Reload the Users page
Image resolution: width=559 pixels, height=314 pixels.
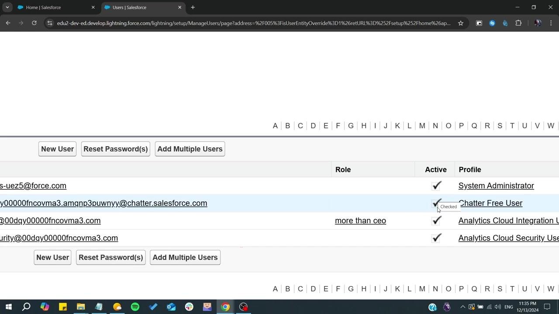click(x=34, y=23)
